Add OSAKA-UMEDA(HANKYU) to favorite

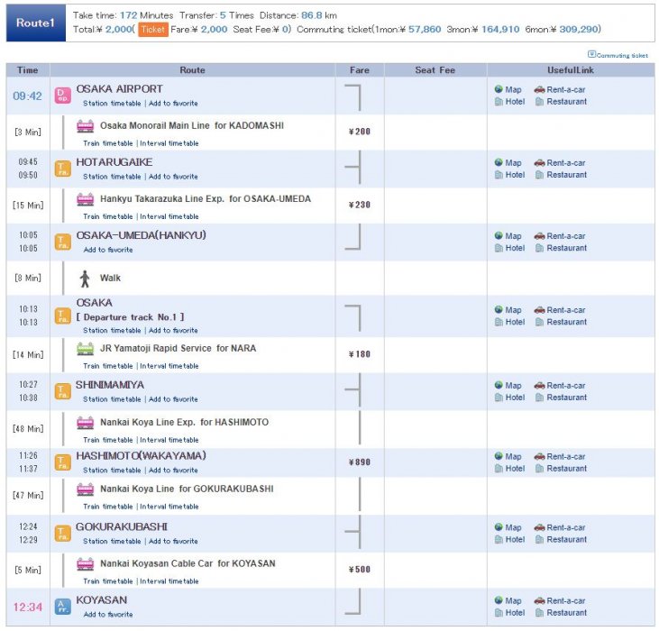[108, 250]
